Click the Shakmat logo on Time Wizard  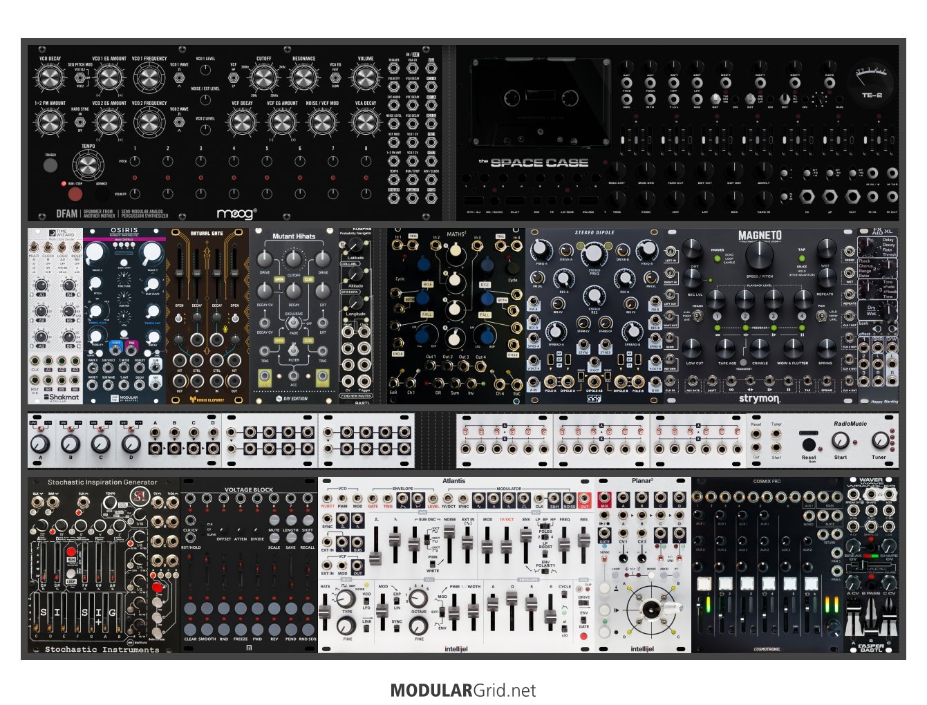pyautogui.click(x=62, y=397)
